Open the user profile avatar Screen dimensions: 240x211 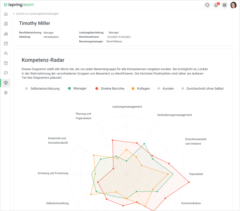click(x=233, y=5)
